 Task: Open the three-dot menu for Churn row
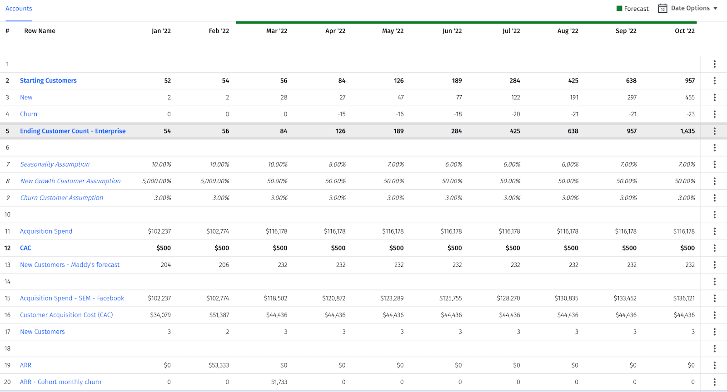(714, 114)
